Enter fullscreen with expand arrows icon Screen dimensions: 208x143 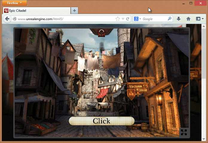[184, 132]
